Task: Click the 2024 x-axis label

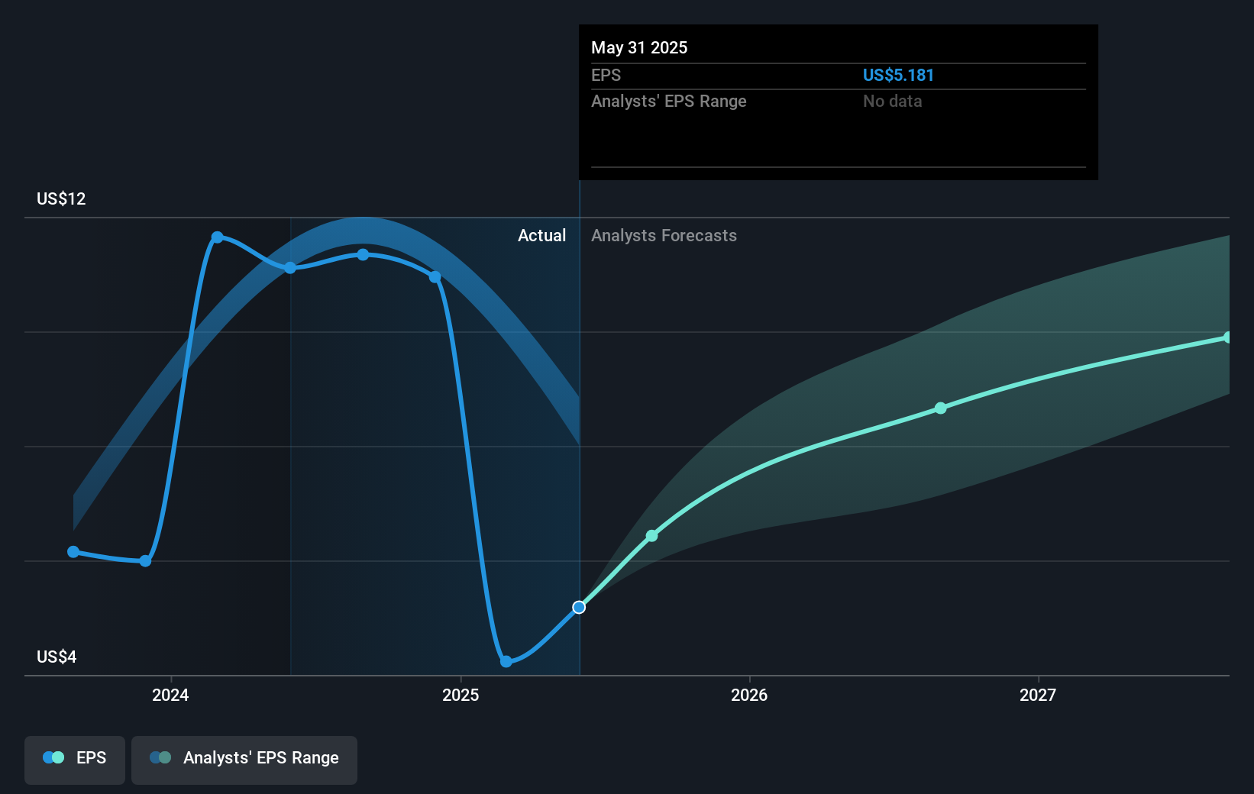Action: coord(170,695)
